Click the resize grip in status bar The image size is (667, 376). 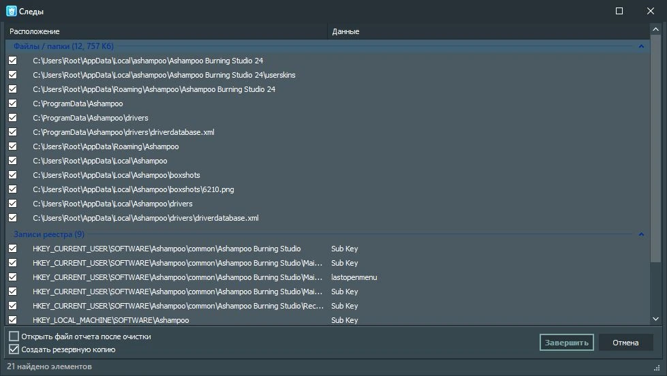pos(657,368)
